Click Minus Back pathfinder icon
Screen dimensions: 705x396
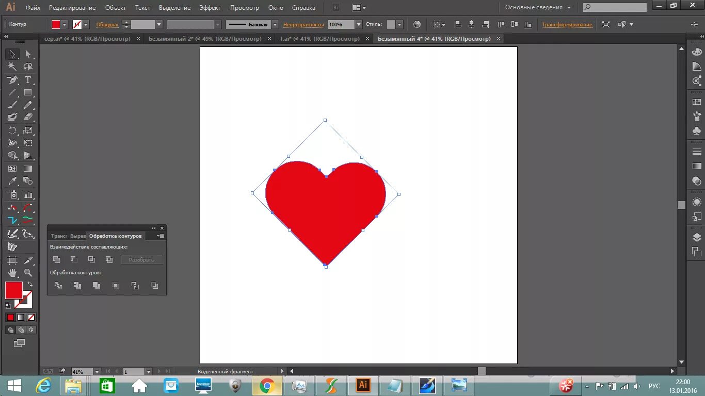154,286
